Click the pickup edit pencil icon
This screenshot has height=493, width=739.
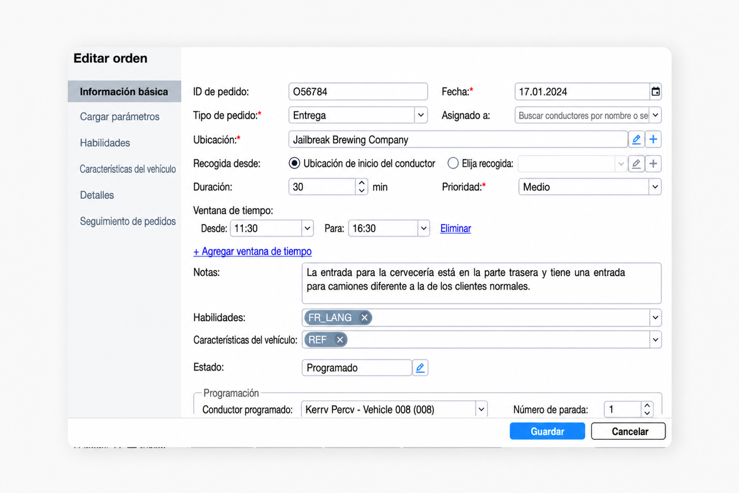[636, 164]
